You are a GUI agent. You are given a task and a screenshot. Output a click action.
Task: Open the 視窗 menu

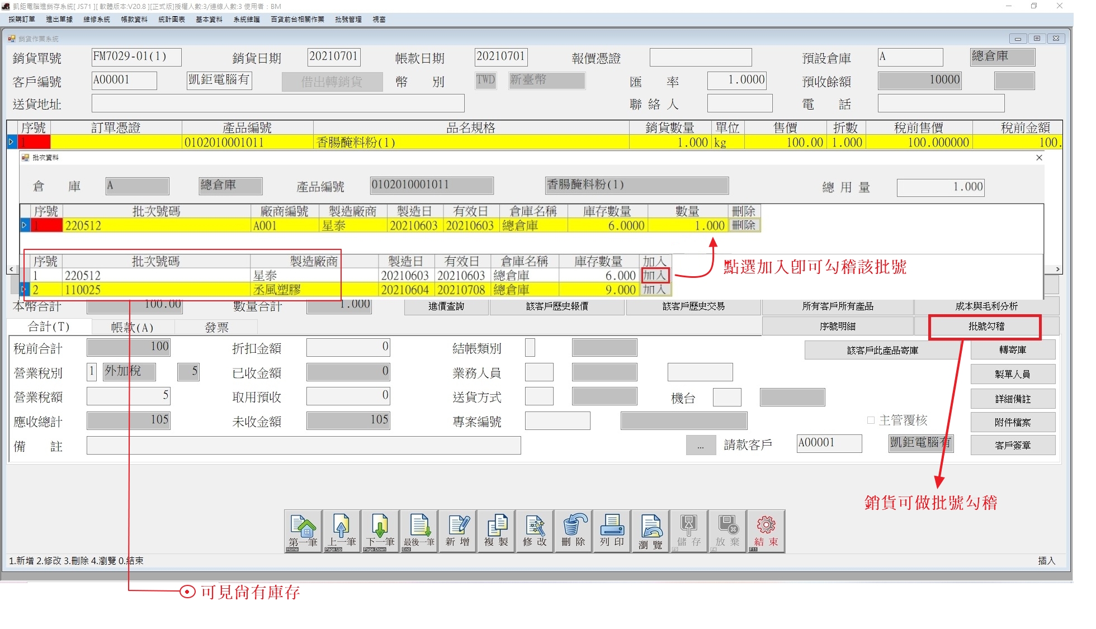point(379,19)
